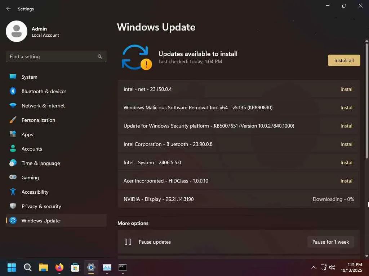The height and width of the screenshot is (276, 369).
Task: Install Intel net 23.150.0.4 update
Action: (347, 89)
